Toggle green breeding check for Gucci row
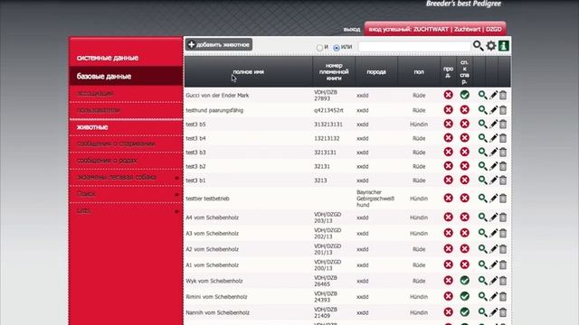The width and height of the screenshot is (579, 325). click(464, 95)
